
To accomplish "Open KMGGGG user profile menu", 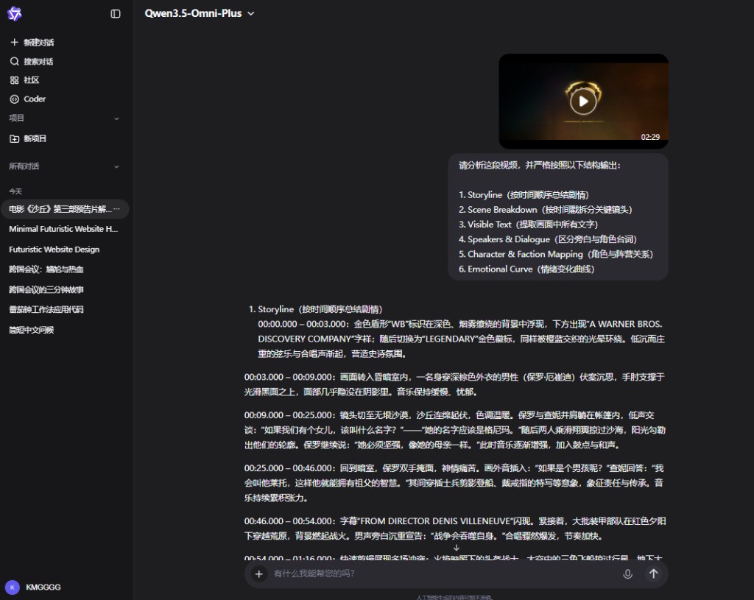I will [x=33, y=587].
